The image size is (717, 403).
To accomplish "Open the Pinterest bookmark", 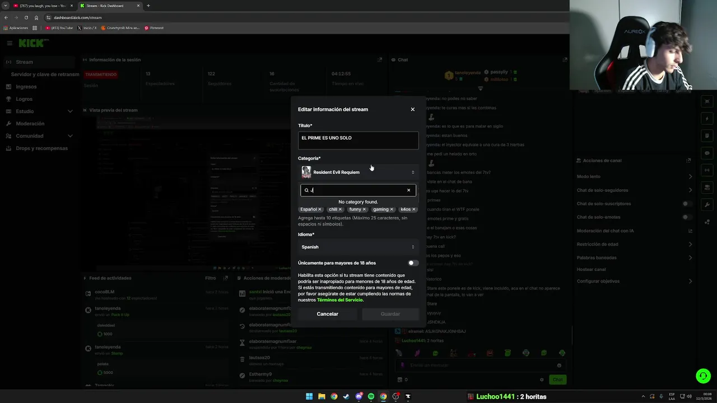I will (154, 28).
